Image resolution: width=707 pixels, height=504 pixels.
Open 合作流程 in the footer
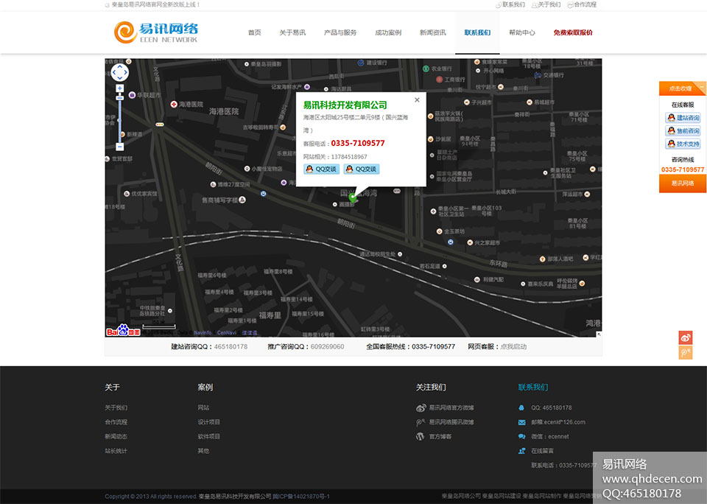(x=116, y=422)
